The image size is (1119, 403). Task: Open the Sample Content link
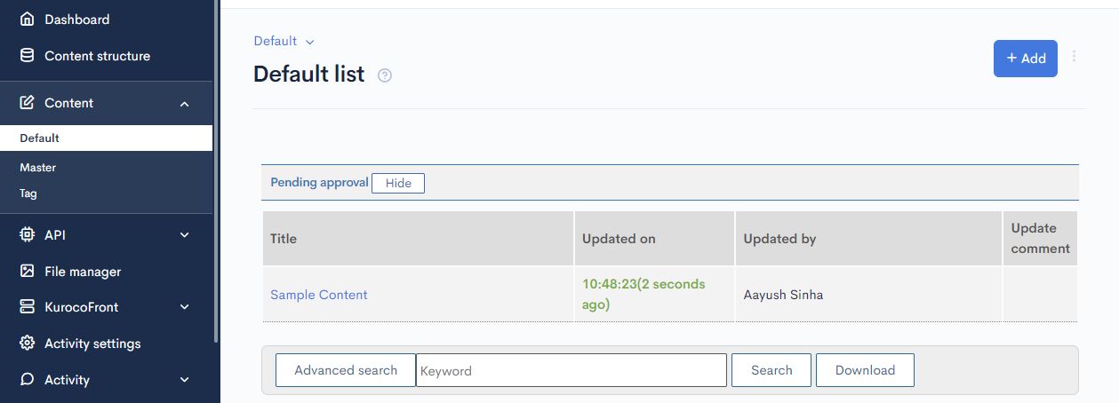[319, 295]
